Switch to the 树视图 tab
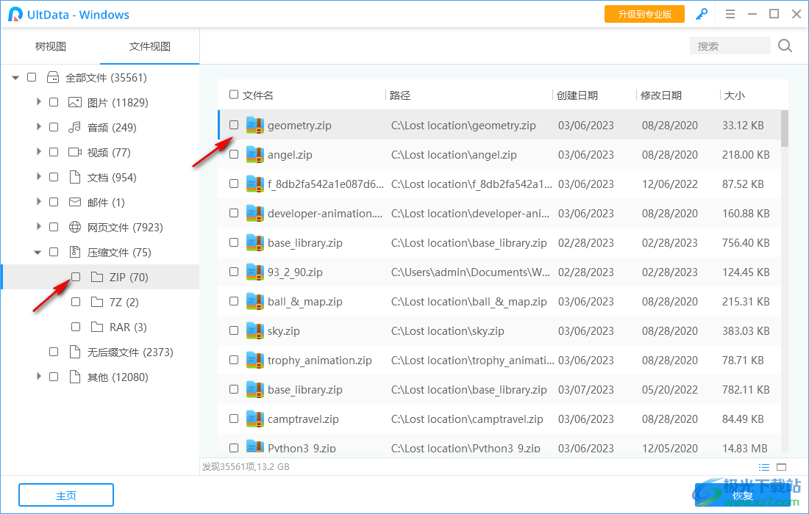Viewport: 809px width, 514px height. coord(49,46)
